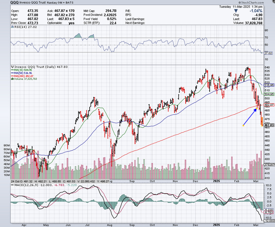Viewport: 275px width, 227px height.
Task: Click the 'P/E:' label
Action: tap(128, 11)
